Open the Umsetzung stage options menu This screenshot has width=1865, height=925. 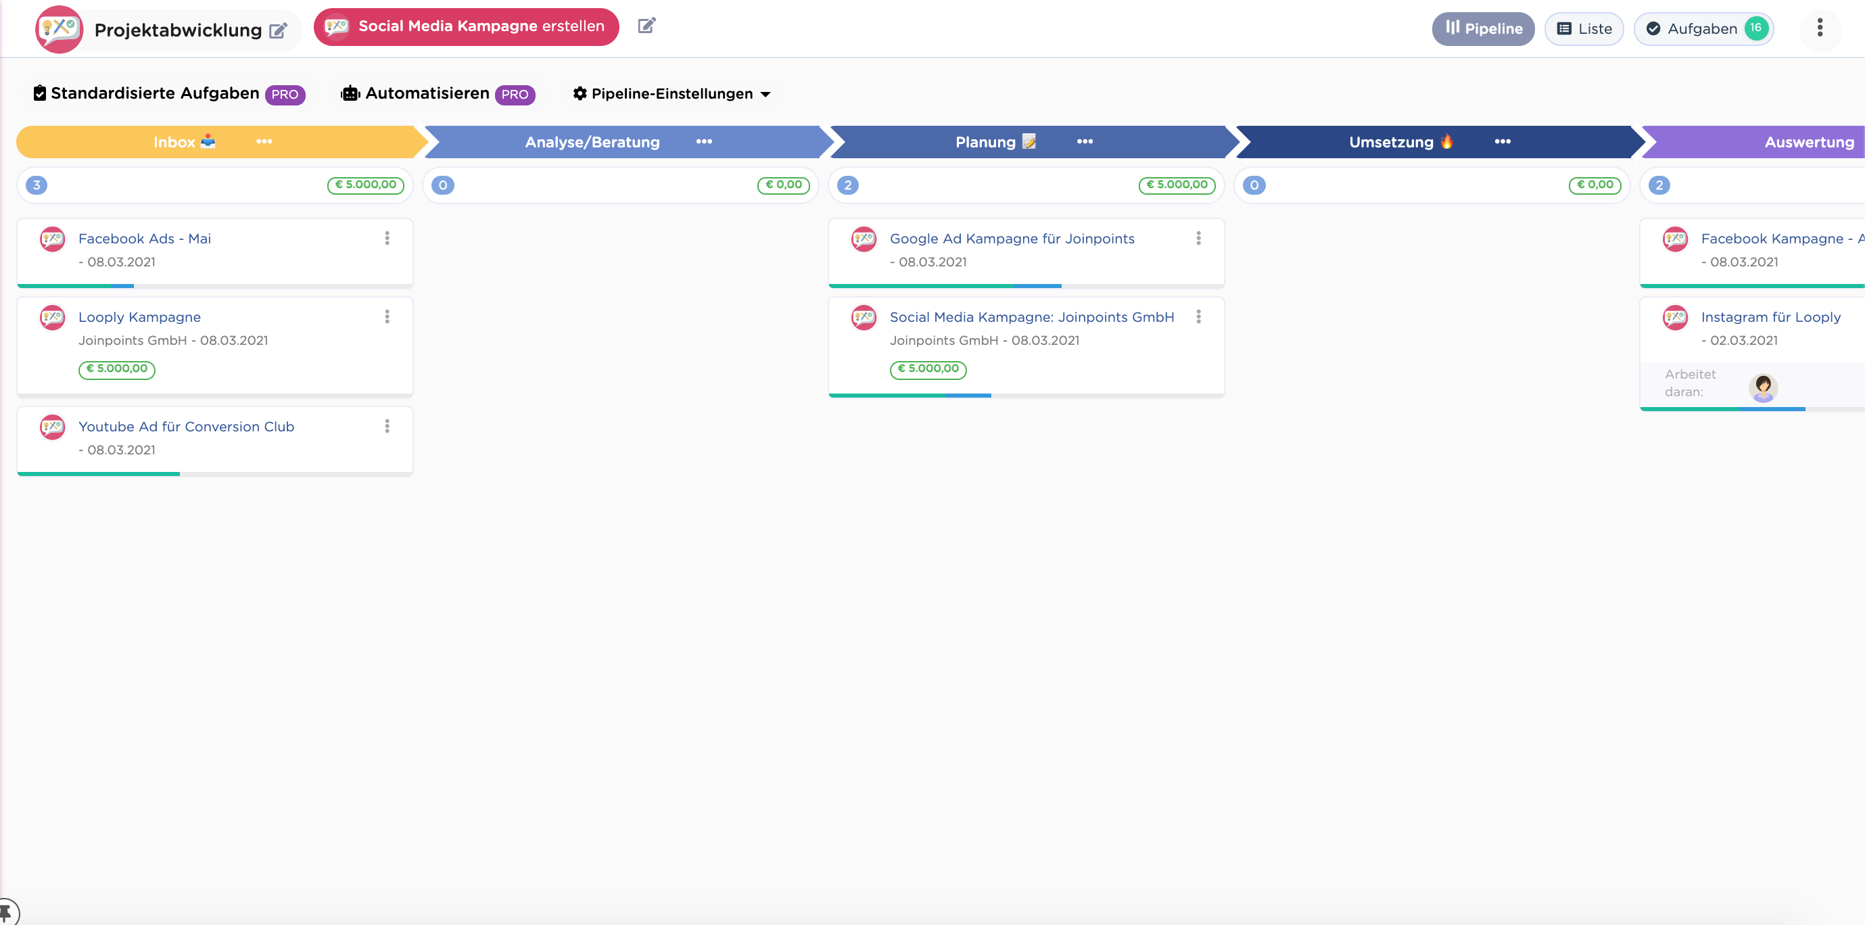[x=1503, y=142]
